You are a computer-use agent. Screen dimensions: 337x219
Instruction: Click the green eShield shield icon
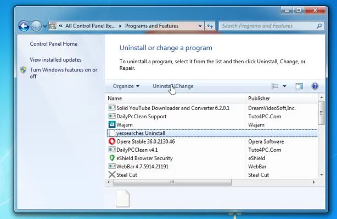tap(112, 158)
